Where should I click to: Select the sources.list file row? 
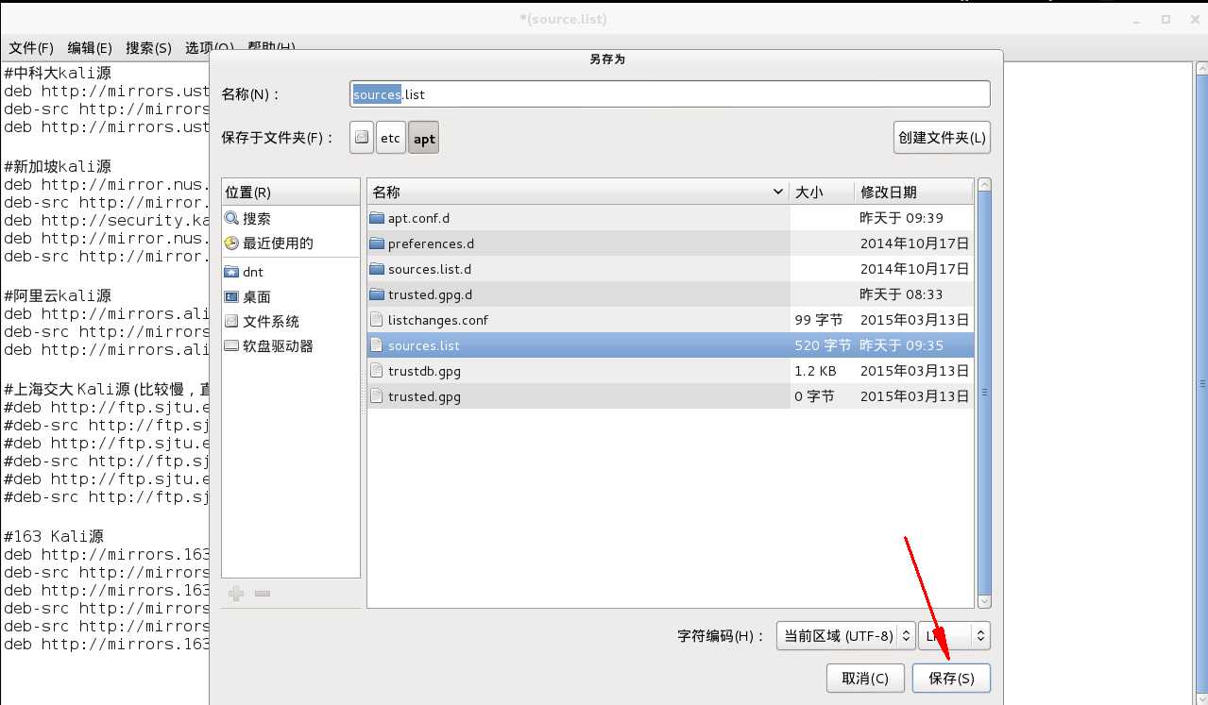coord(670,345)
